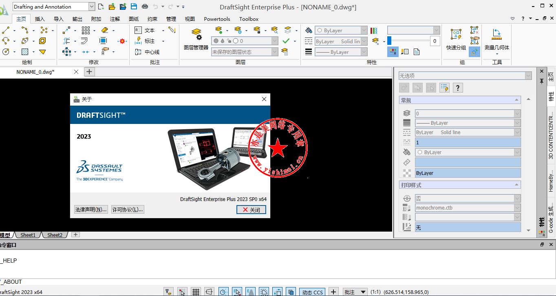Open the 注解 ribbon tab

coord(115,19)
